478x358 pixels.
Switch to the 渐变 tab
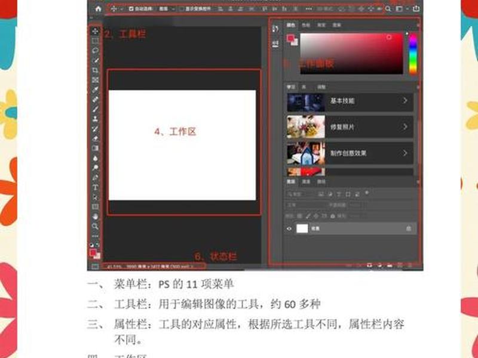pos(321,25)
